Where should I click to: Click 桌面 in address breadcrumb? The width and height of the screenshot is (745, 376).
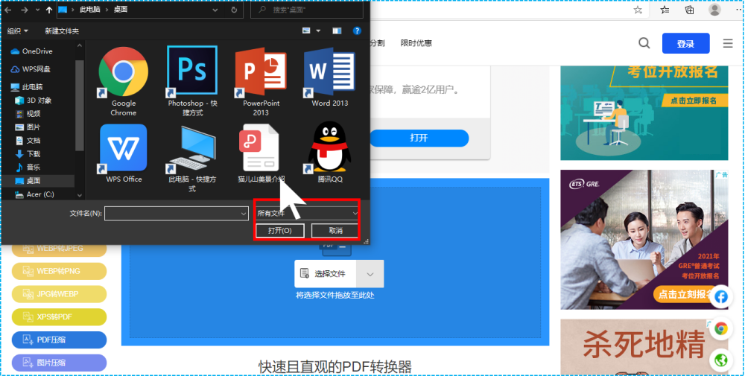point(120,10)
